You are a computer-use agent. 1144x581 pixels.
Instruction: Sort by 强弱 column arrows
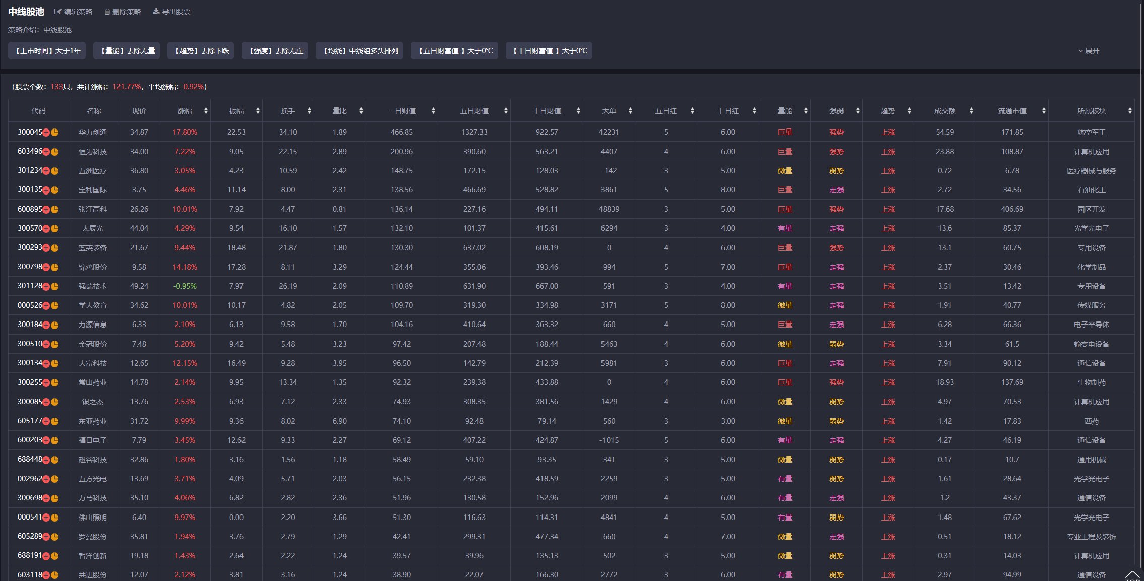point(858,111)
